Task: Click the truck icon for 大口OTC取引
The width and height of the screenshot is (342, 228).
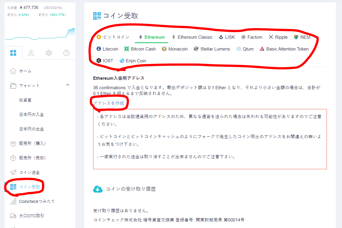Action: coord(13,216)
